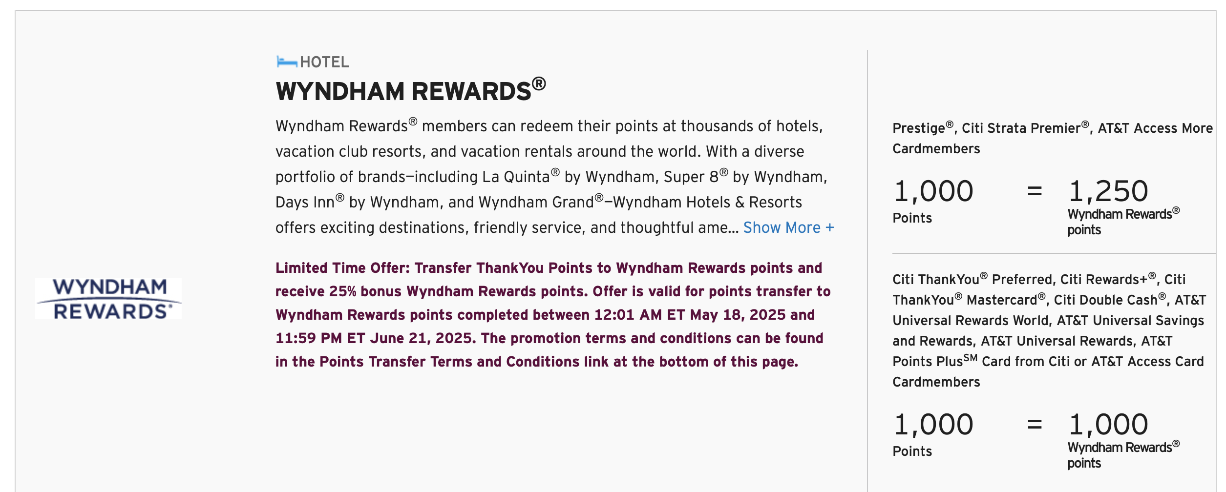Click the equals sign in the 1,250 rate
1226x492 pixels.
pyautogui.click(x=1035, y=191)
